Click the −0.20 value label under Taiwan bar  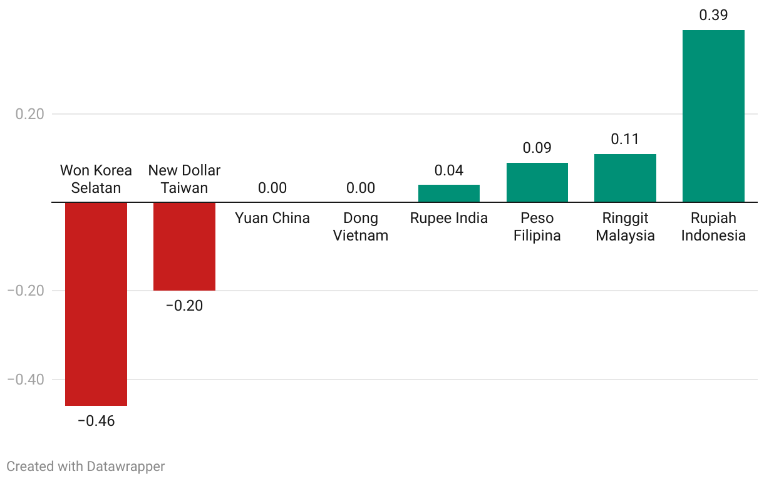coord(184,306)
